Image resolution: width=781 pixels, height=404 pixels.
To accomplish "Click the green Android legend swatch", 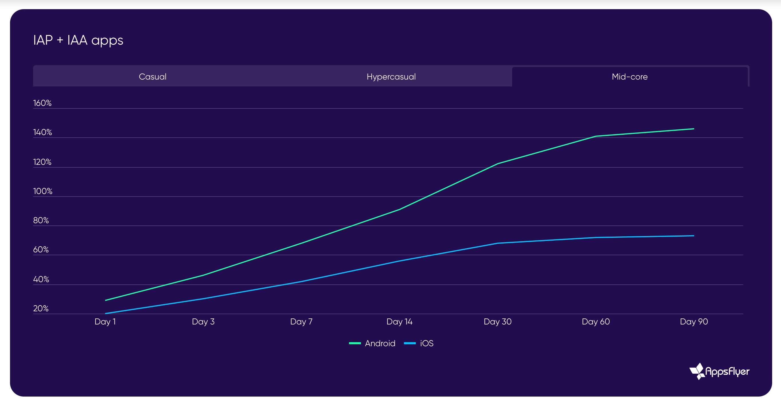I will (x=355, y=343).
